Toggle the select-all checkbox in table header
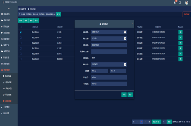Image resolution: width=191 pixels, height=126 pixels. 21,27
